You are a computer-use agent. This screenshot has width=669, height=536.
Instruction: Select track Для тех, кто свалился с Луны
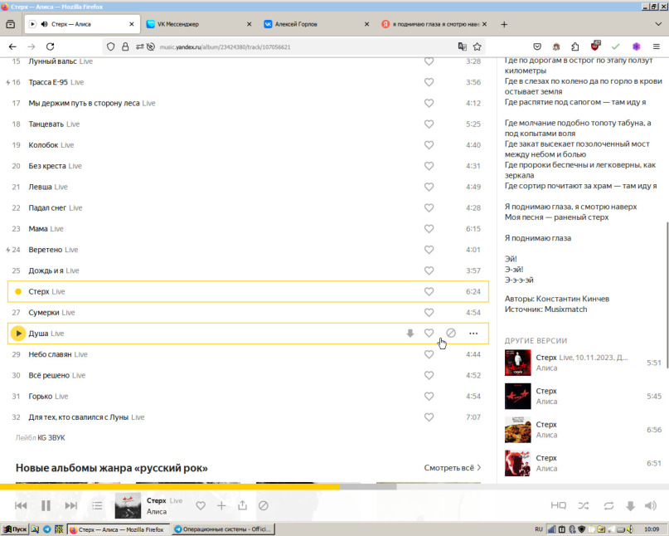pos(248,417)
